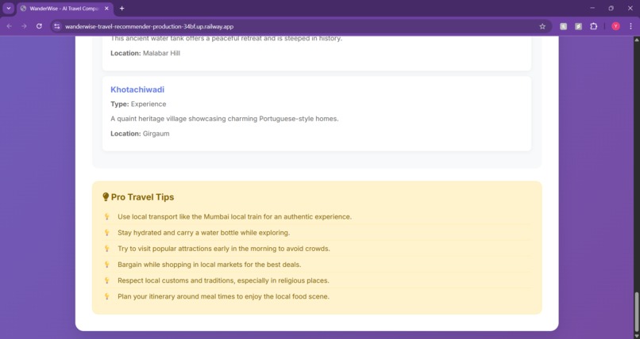View site information icon in address bar
640x339 pixels.
pyautogui.click(x=57, y=26)
